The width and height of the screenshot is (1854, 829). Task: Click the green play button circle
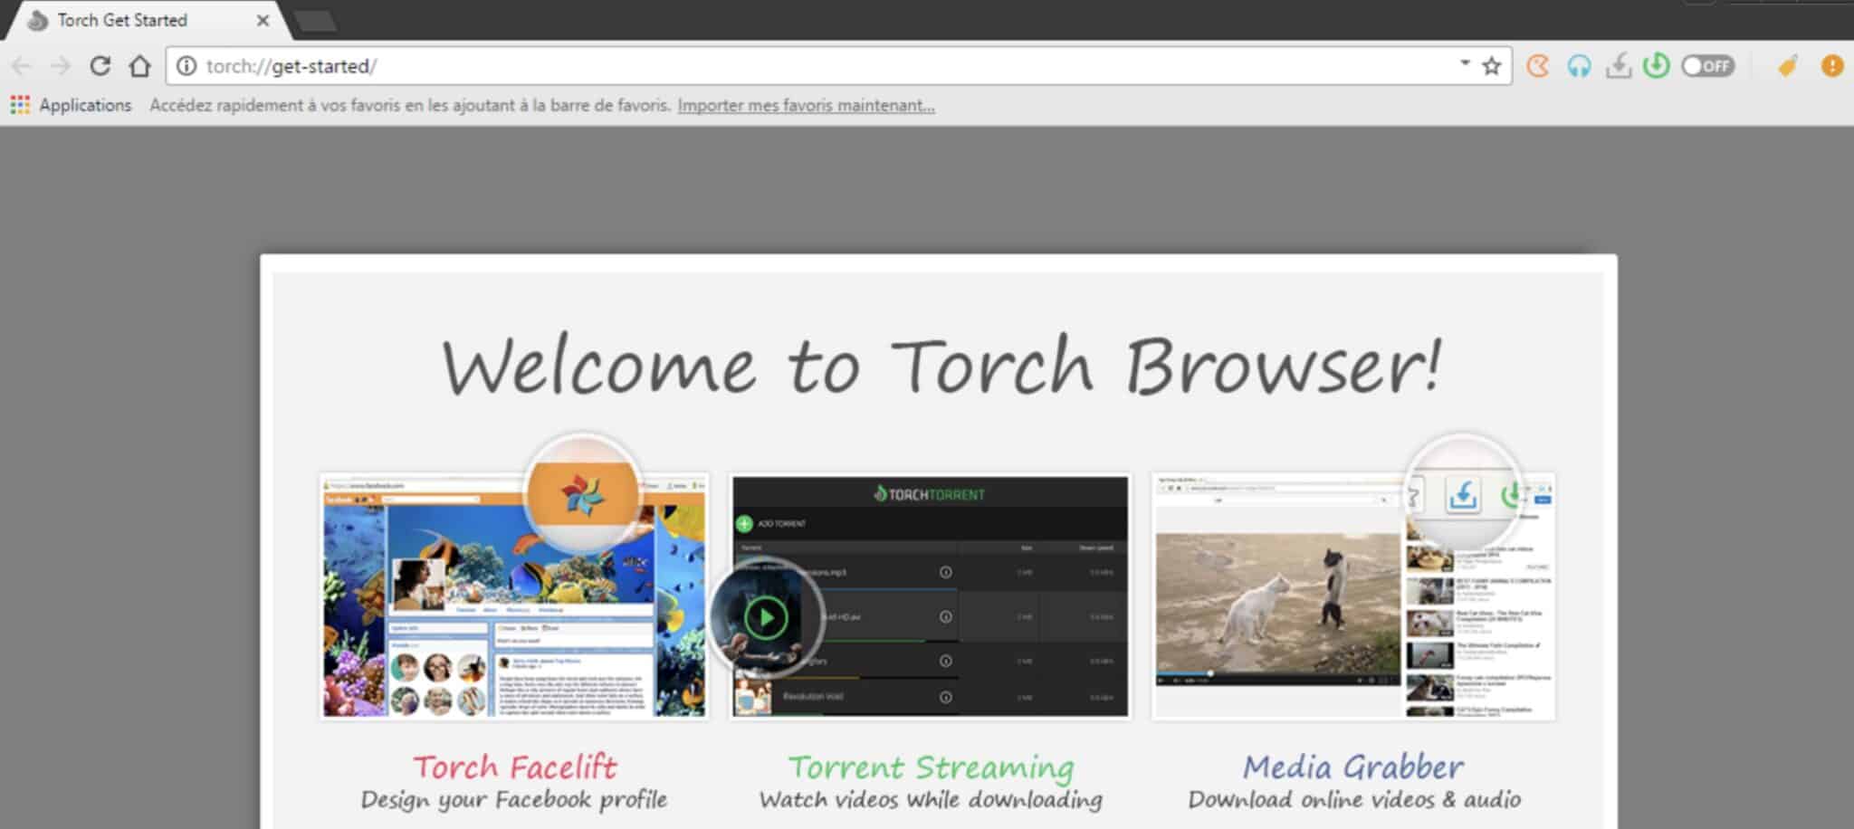766,617
